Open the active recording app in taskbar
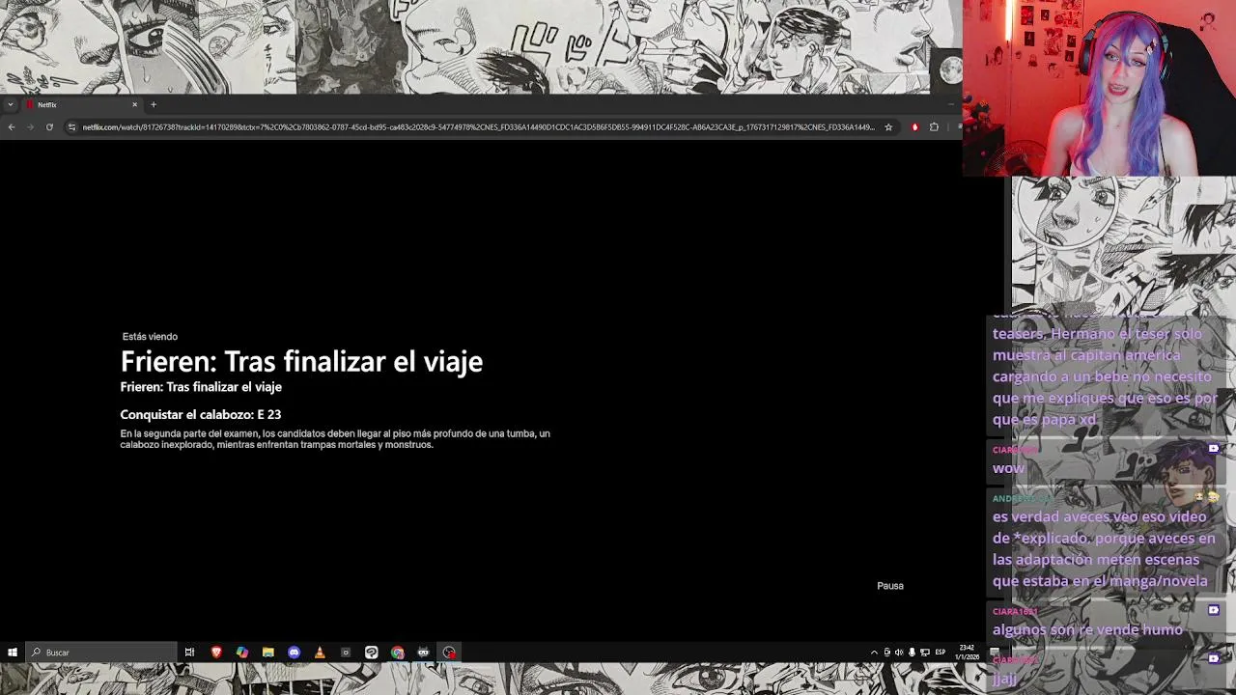The width and height of the screenshot is (1236, 695). pyautogui.click(x=449, y=653)
